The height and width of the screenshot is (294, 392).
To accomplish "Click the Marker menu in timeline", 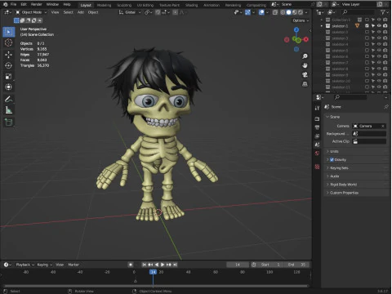I will 73,265.
